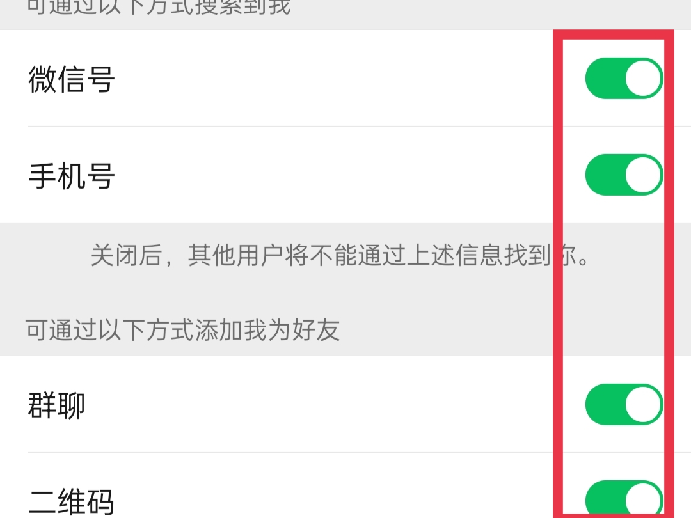The image size is (691, 518).
Task: Select the 手机号 row label
Action: click(72, 176)
